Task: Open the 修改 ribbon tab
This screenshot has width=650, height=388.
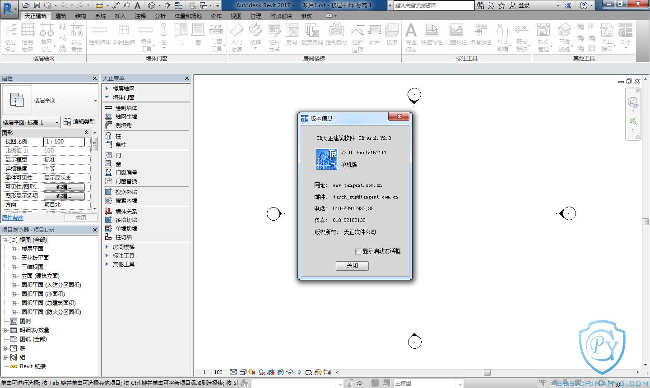Action: 306,16
